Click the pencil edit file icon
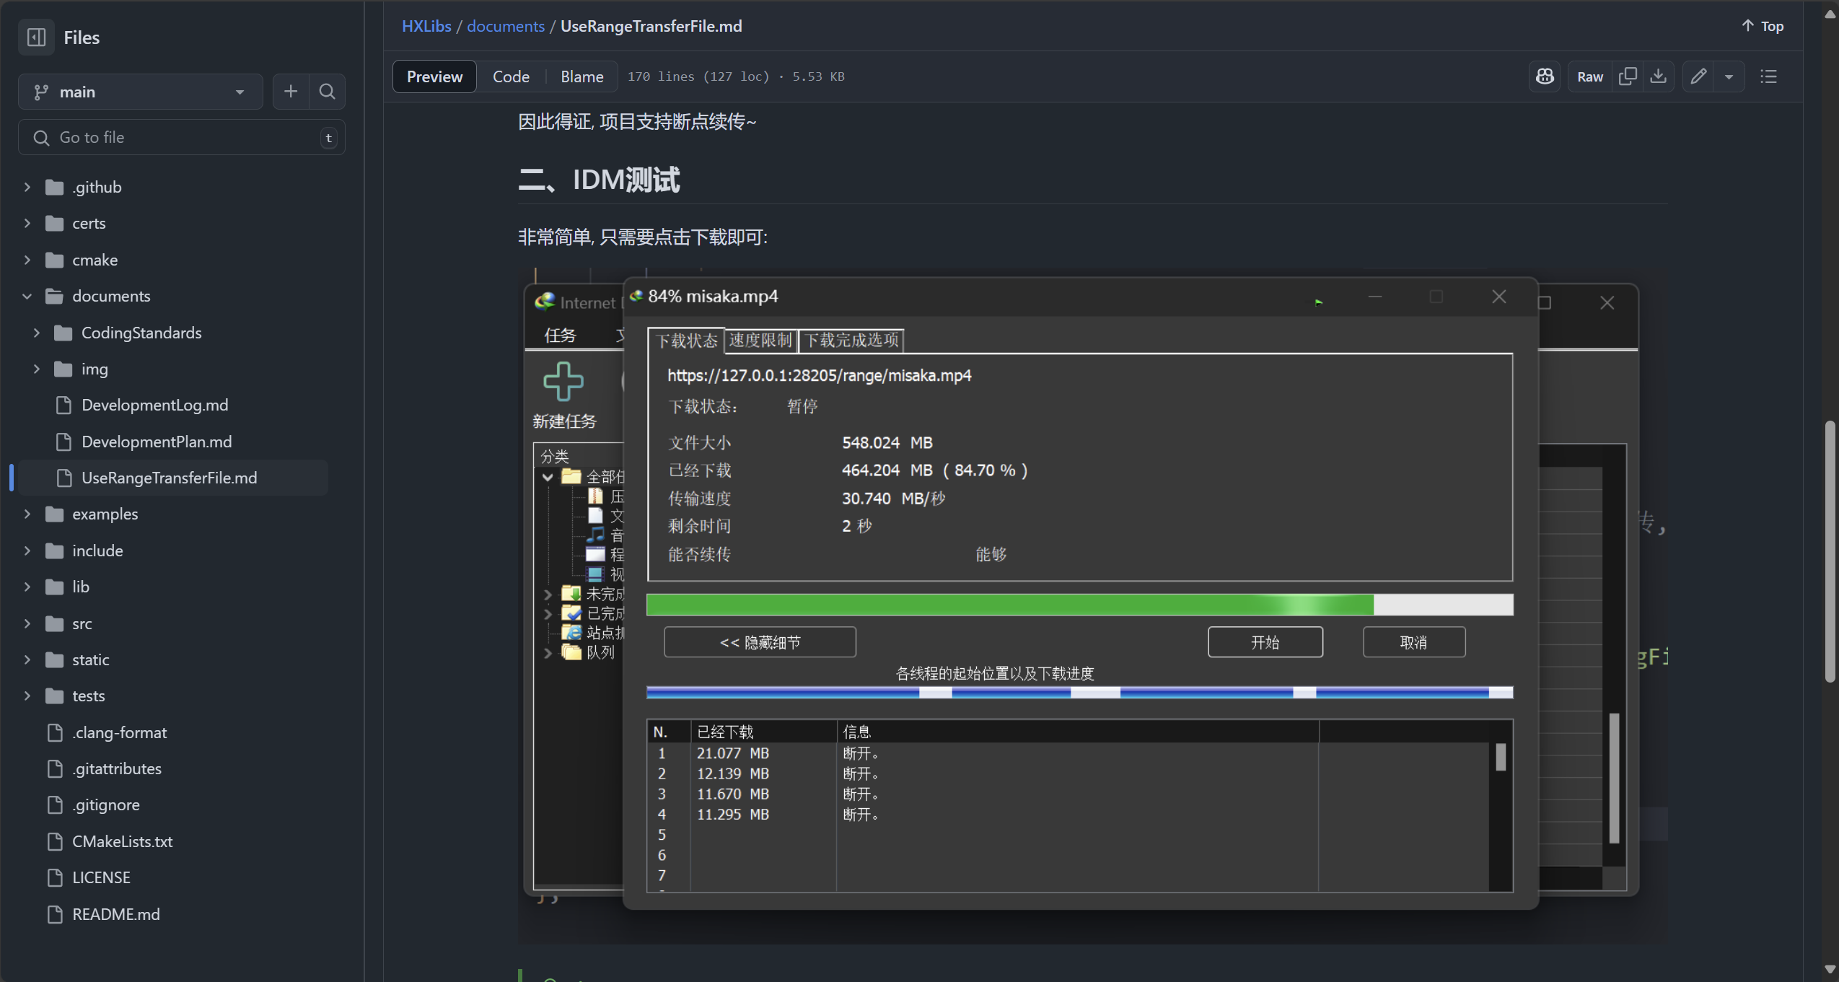 click(1698, 76)
